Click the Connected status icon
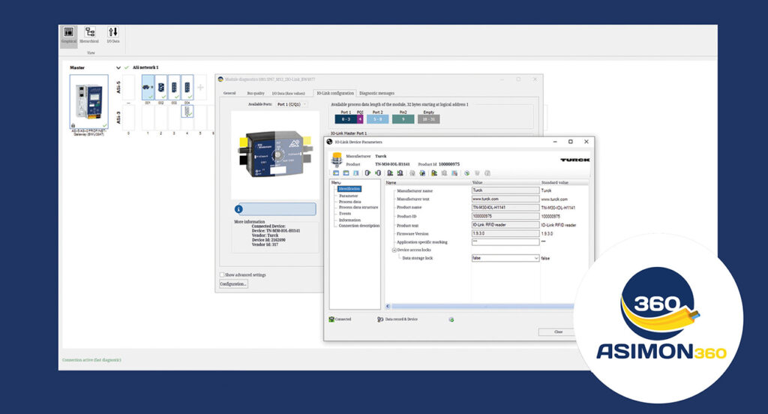Image resolution: width=768 pixels, height=414 pixels. tap(331, 319)
